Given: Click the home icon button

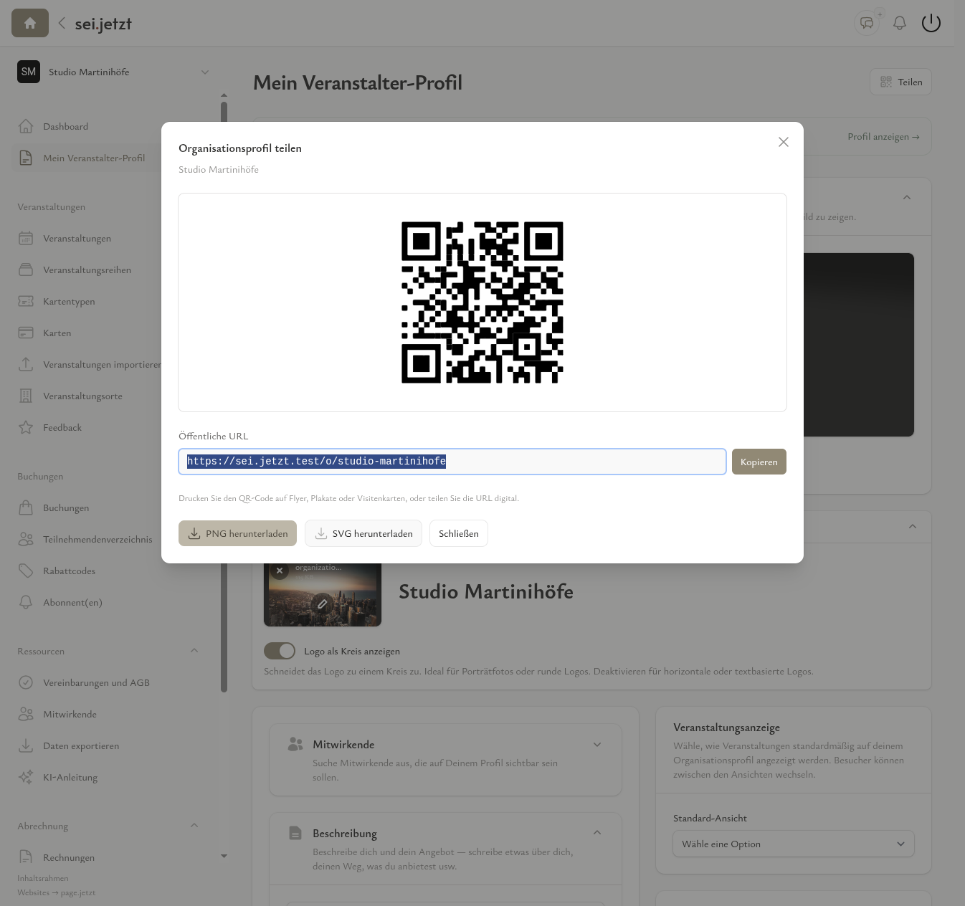Looking at the screenshot, I should [x=30, y=23].
